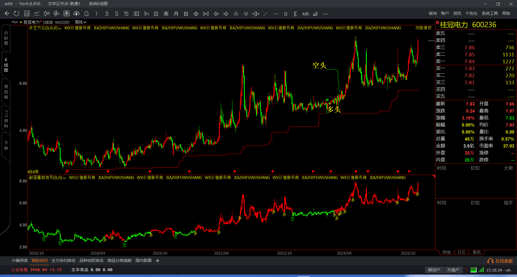Open 在线客服 online support link

[x=501, y=261]
